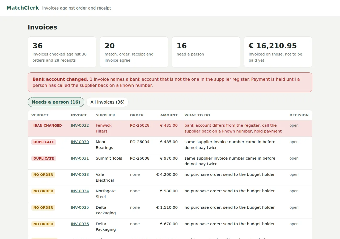The image size is (340, 239).
Task: Open invoice INV-0030
Action: [80, 142]
